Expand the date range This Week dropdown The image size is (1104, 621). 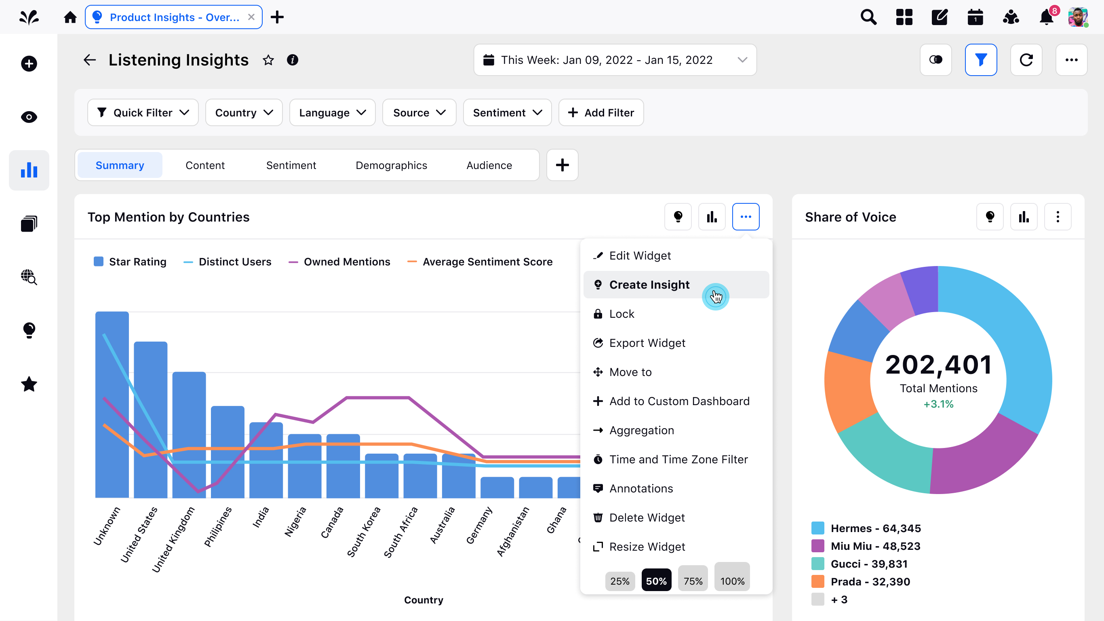[615, 59]
